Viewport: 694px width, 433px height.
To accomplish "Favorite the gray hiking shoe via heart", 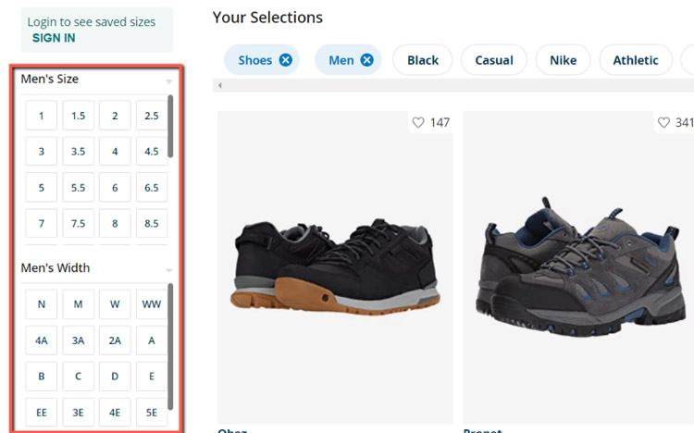I will [663, 123].
